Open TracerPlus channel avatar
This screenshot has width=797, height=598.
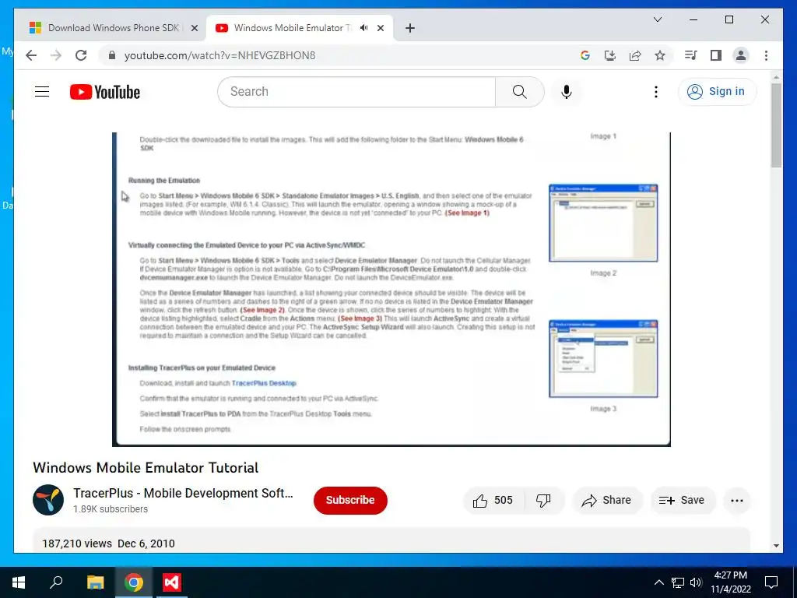(48, 500)
